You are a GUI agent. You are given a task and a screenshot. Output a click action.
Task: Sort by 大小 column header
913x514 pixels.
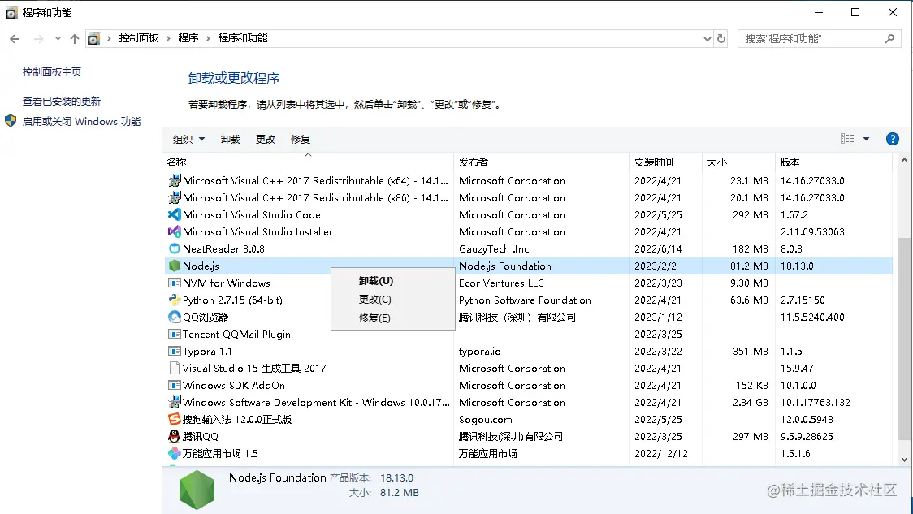pyautogui.click(x=738, y=162)
